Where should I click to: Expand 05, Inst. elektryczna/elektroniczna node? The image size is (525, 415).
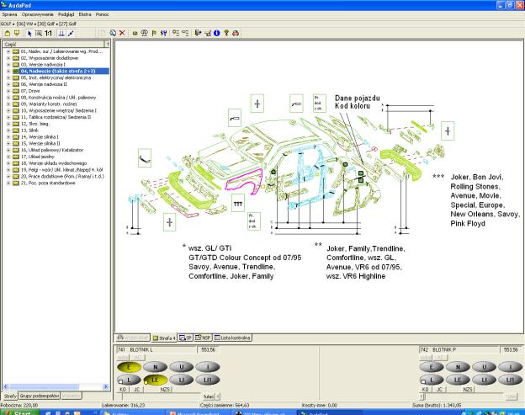(8, 77)
